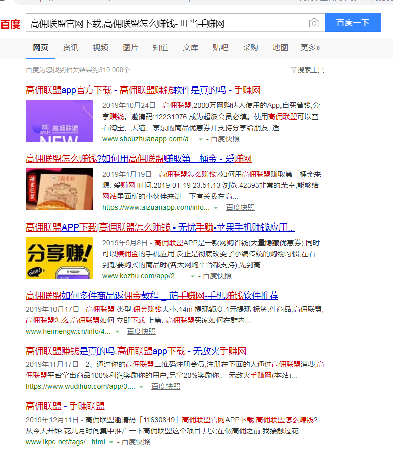Click the https://www.aizuanapp.com/info... URL

pos(156,208)
